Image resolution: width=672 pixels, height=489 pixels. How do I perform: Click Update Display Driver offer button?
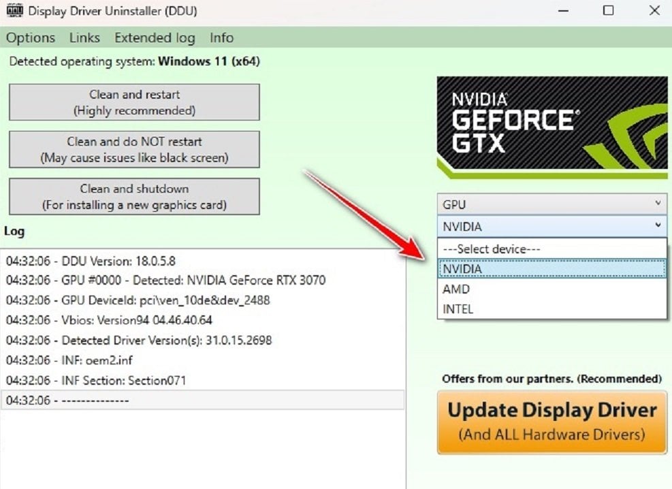(552, 422)
